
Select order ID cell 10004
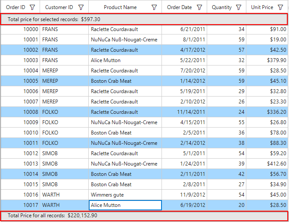point(20,71)
